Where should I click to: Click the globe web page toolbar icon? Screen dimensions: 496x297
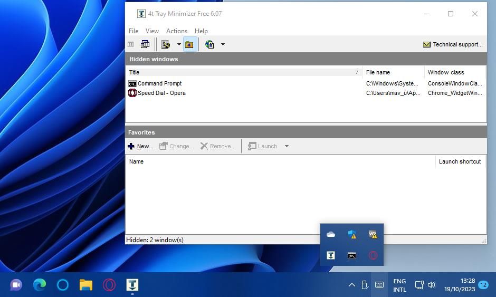coord(209,45)
